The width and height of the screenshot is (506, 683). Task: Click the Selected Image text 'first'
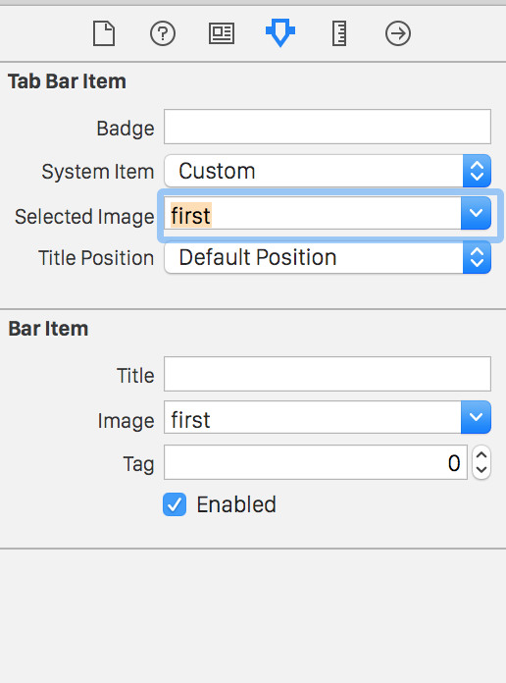click(x=190, y=215)
